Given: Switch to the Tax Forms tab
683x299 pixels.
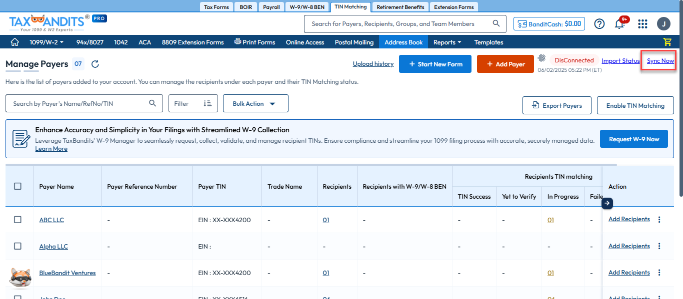Looking at the screenshot, I should (216, 7).
